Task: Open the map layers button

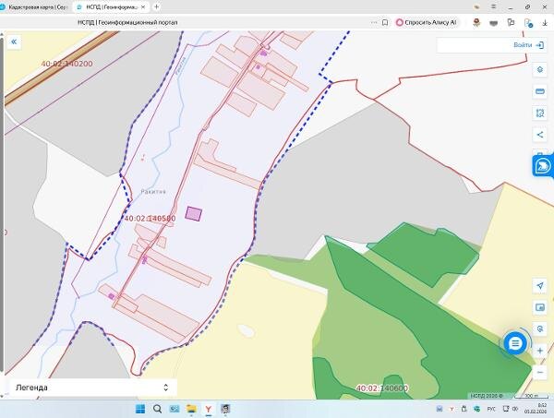Action: [x=540, y=69]
